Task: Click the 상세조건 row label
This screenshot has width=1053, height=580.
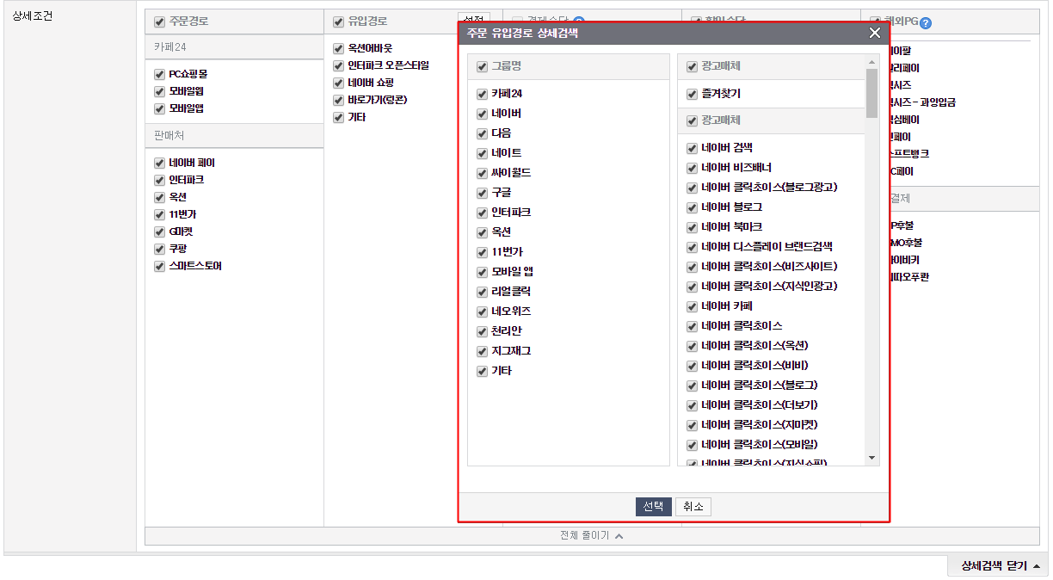Action: coord(32,15)
